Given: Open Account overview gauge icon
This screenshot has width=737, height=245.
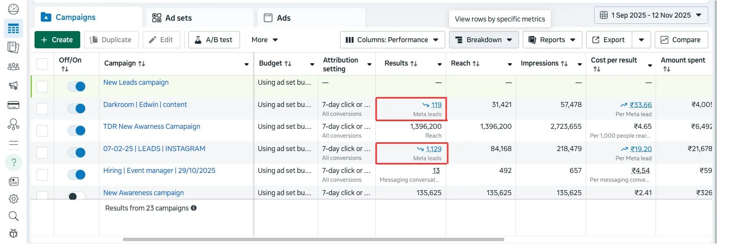Looking at the screenshot, I should [13, 9].
